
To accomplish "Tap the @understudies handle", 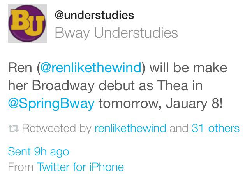I will pos(94,15).
